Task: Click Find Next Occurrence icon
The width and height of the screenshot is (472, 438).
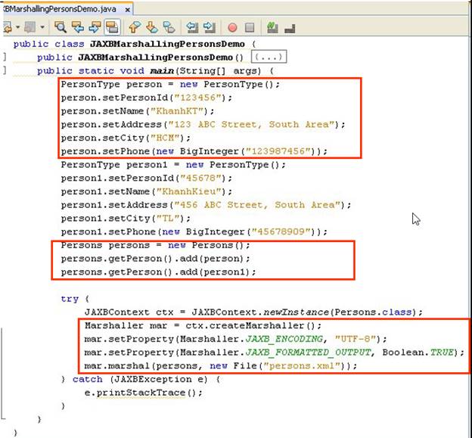Action: 95,27
